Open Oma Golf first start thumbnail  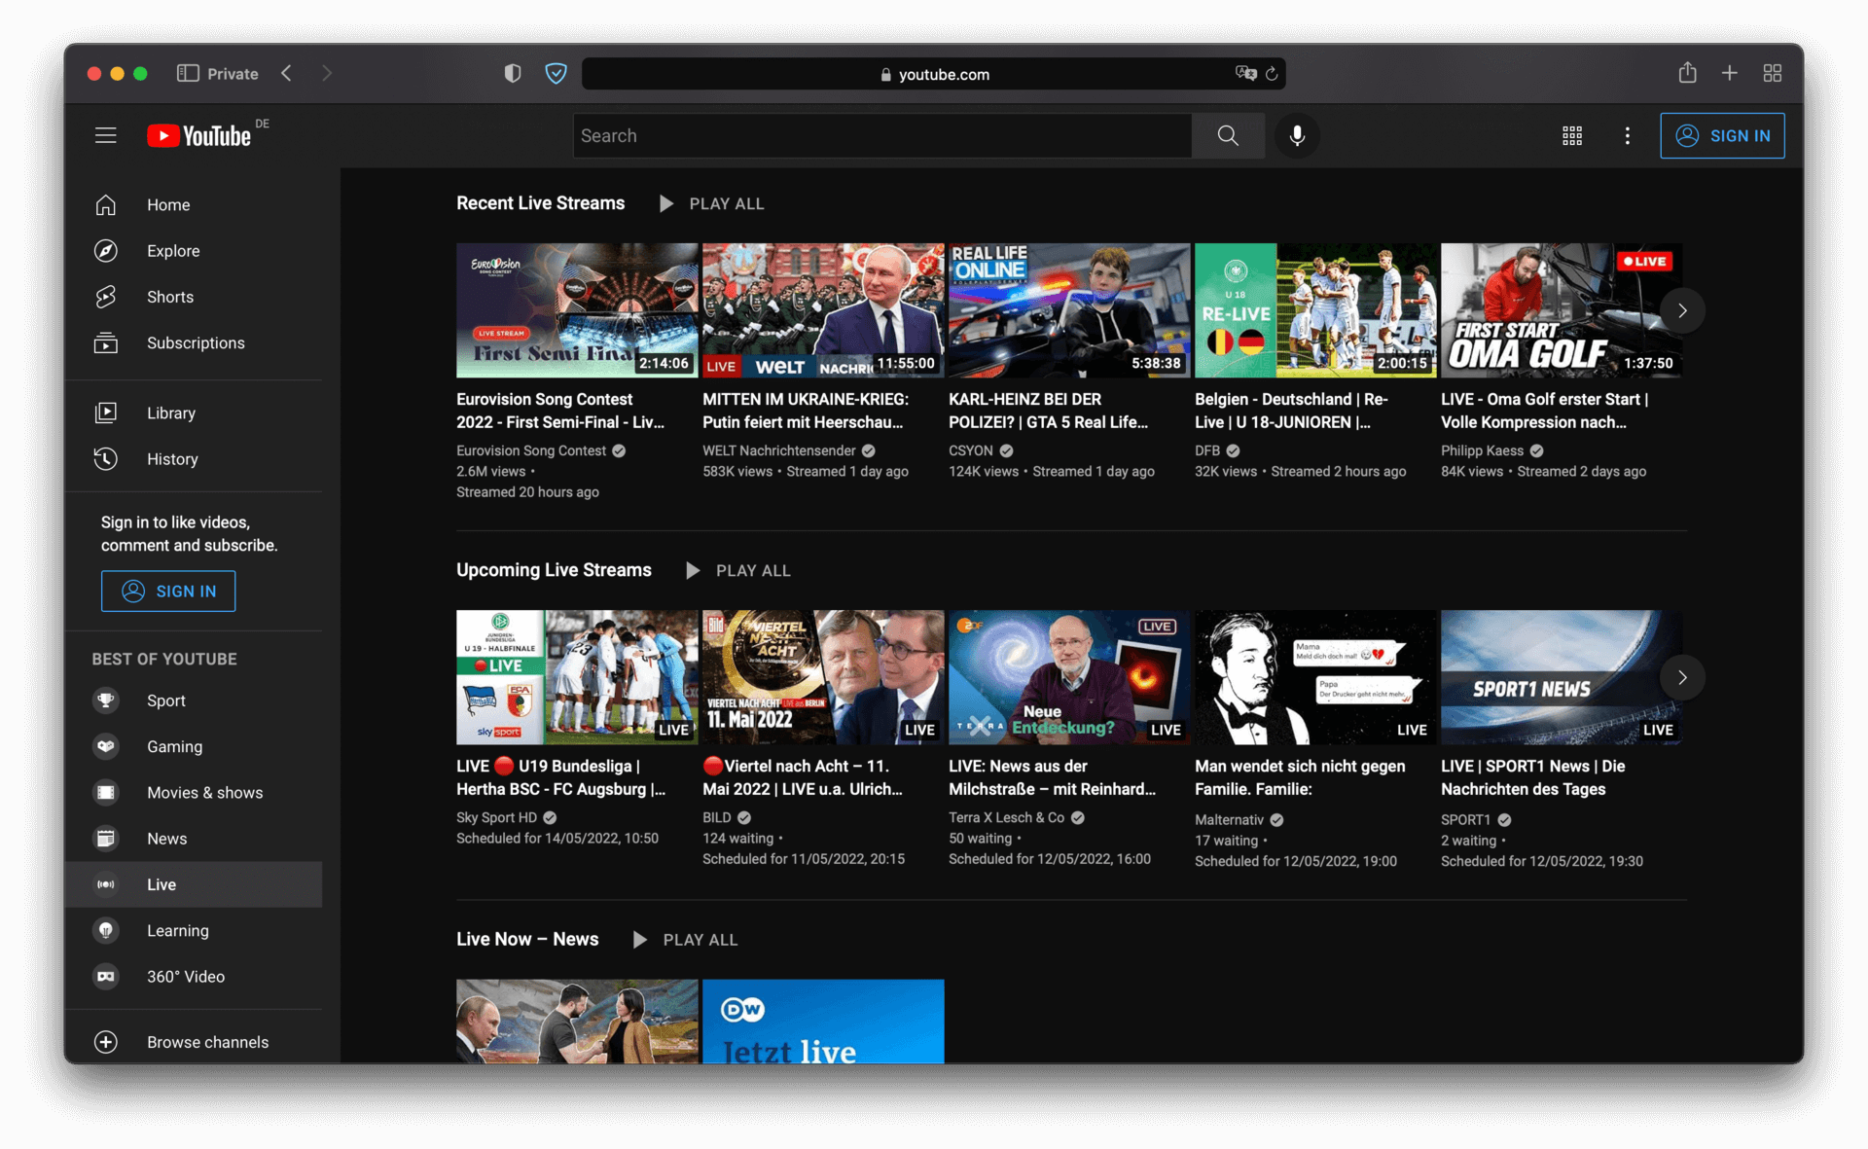click(1562, 310)
